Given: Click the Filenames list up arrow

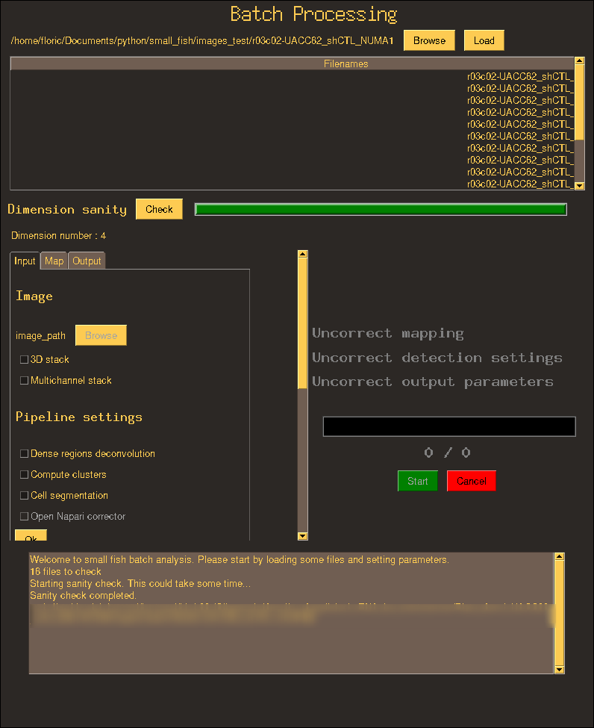Looking at the screenshot, I should coord(580,60).
